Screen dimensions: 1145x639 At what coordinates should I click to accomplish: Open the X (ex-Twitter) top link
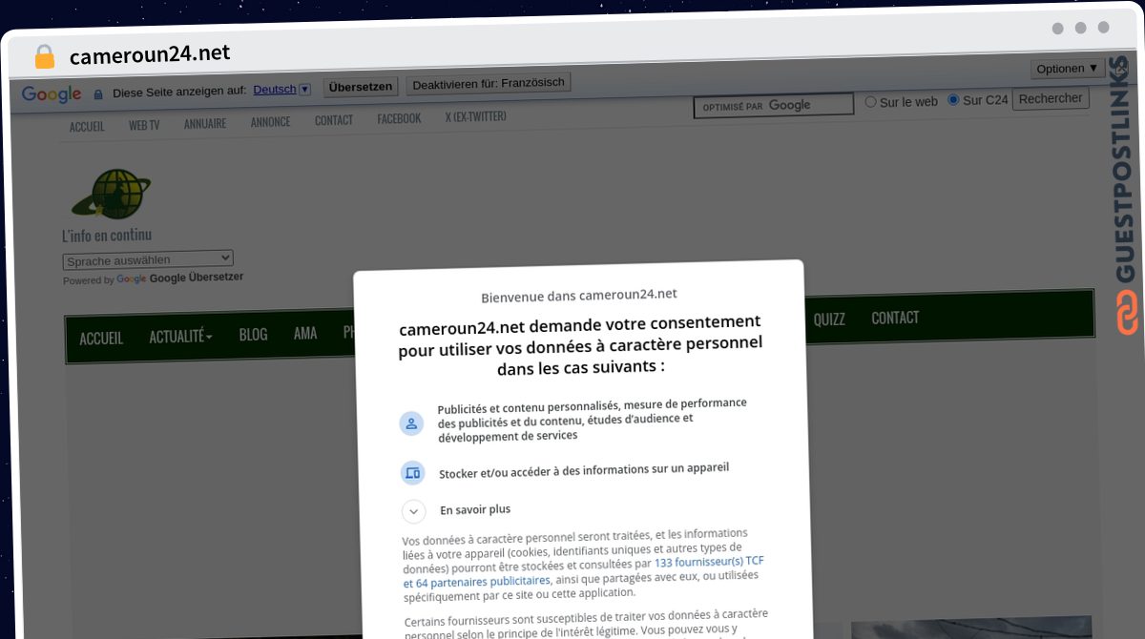pyautogui.click(x=475, y=116)
